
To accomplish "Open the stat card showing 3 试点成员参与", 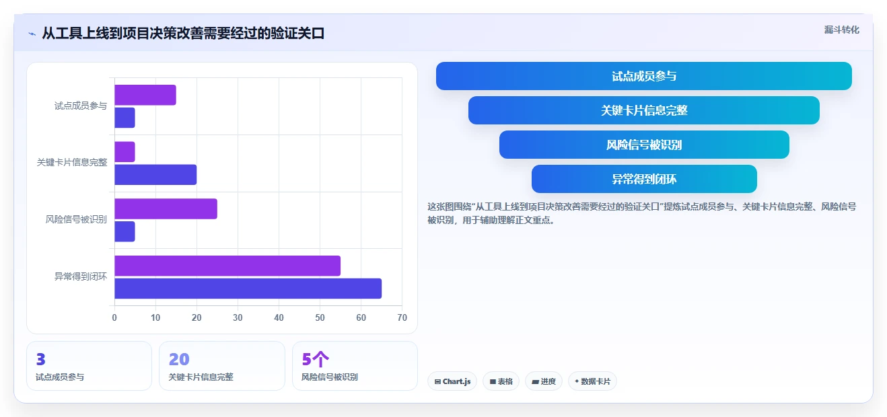I will (89, 366).
